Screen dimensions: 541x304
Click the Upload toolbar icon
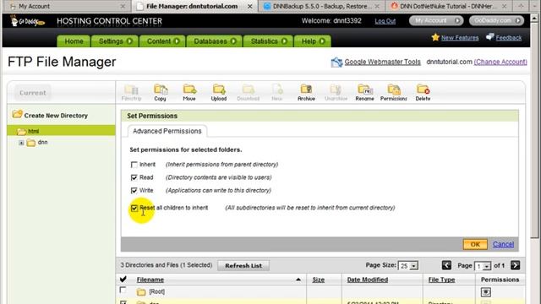click(x=219, y=92)
